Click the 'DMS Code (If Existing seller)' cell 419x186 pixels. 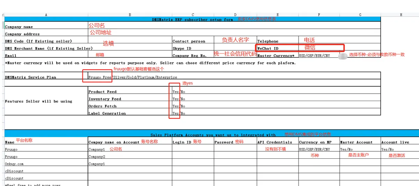(x=46, y=40)
